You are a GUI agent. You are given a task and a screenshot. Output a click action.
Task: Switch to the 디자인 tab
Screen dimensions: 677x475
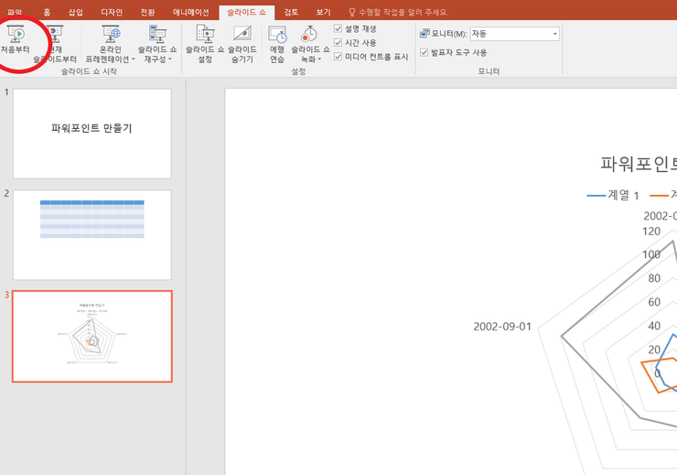[x=112, y=12]
